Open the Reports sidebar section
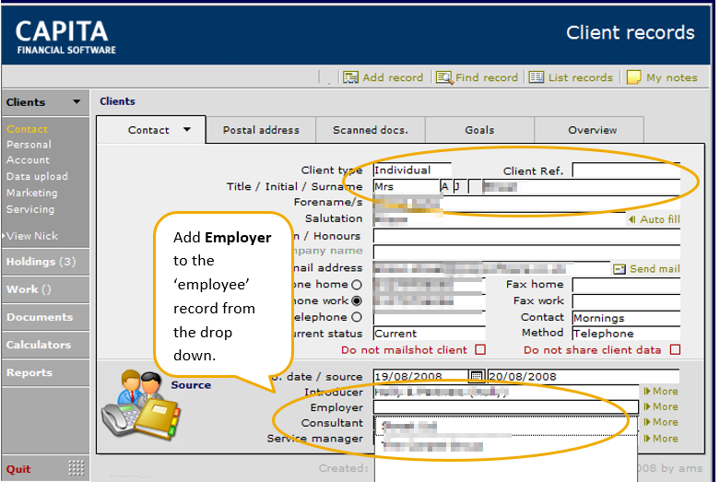Screen dimensions: 720x482 coord(45,372)
